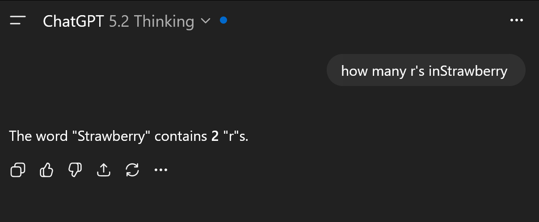Screen dimensions: 539x222
Task: Click "The word" at the start of the response
Action: [38, 136]
